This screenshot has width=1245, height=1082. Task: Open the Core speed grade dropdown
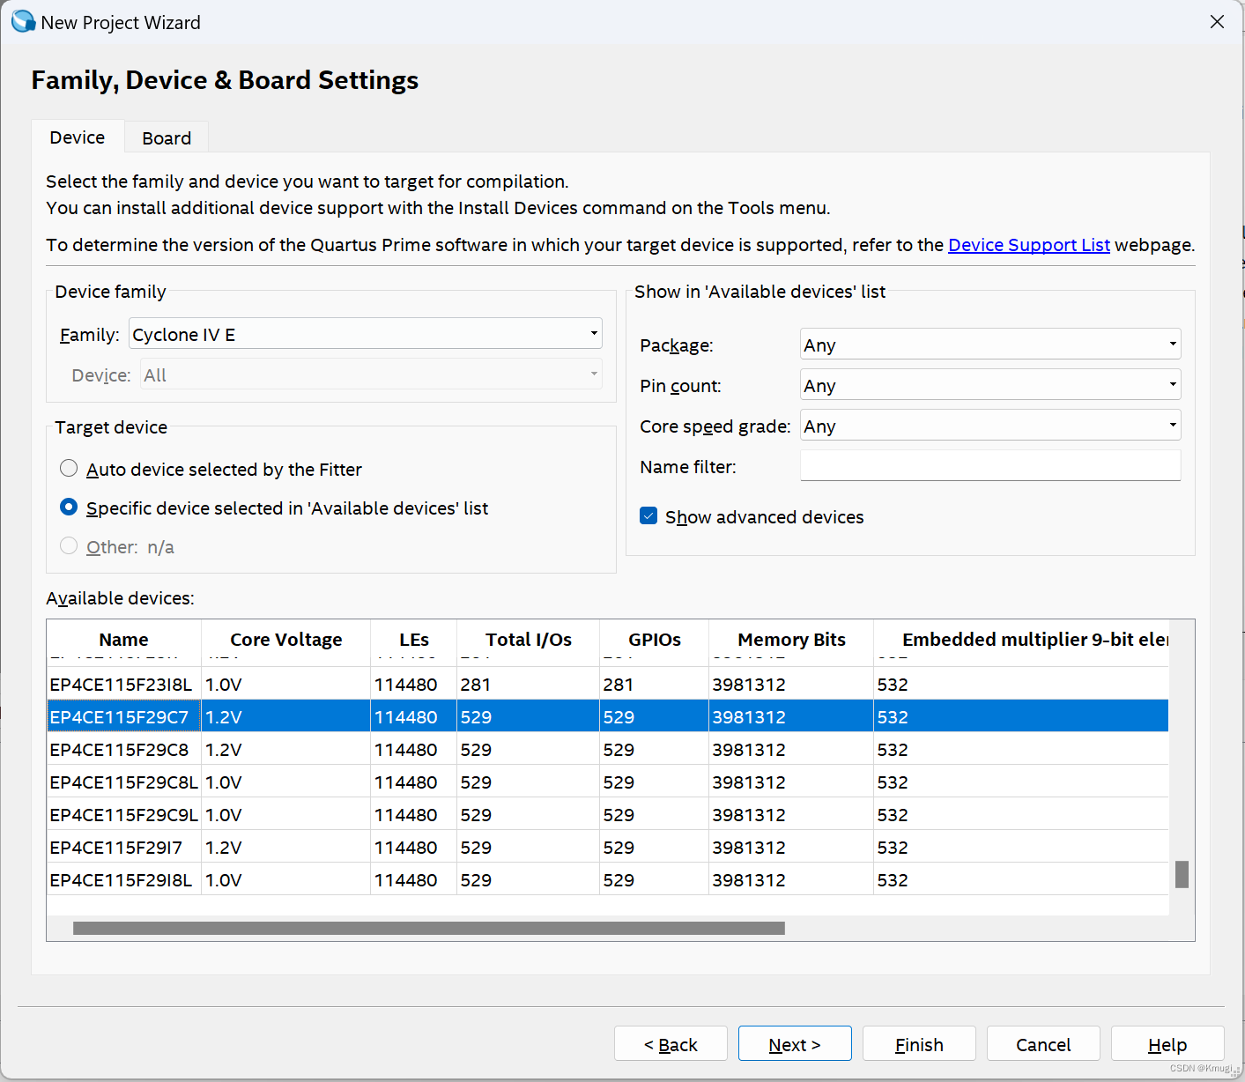(990, 426)
